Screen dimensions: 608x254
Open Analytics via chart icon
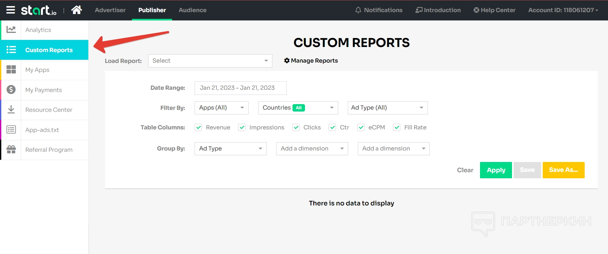coord(11,30)
